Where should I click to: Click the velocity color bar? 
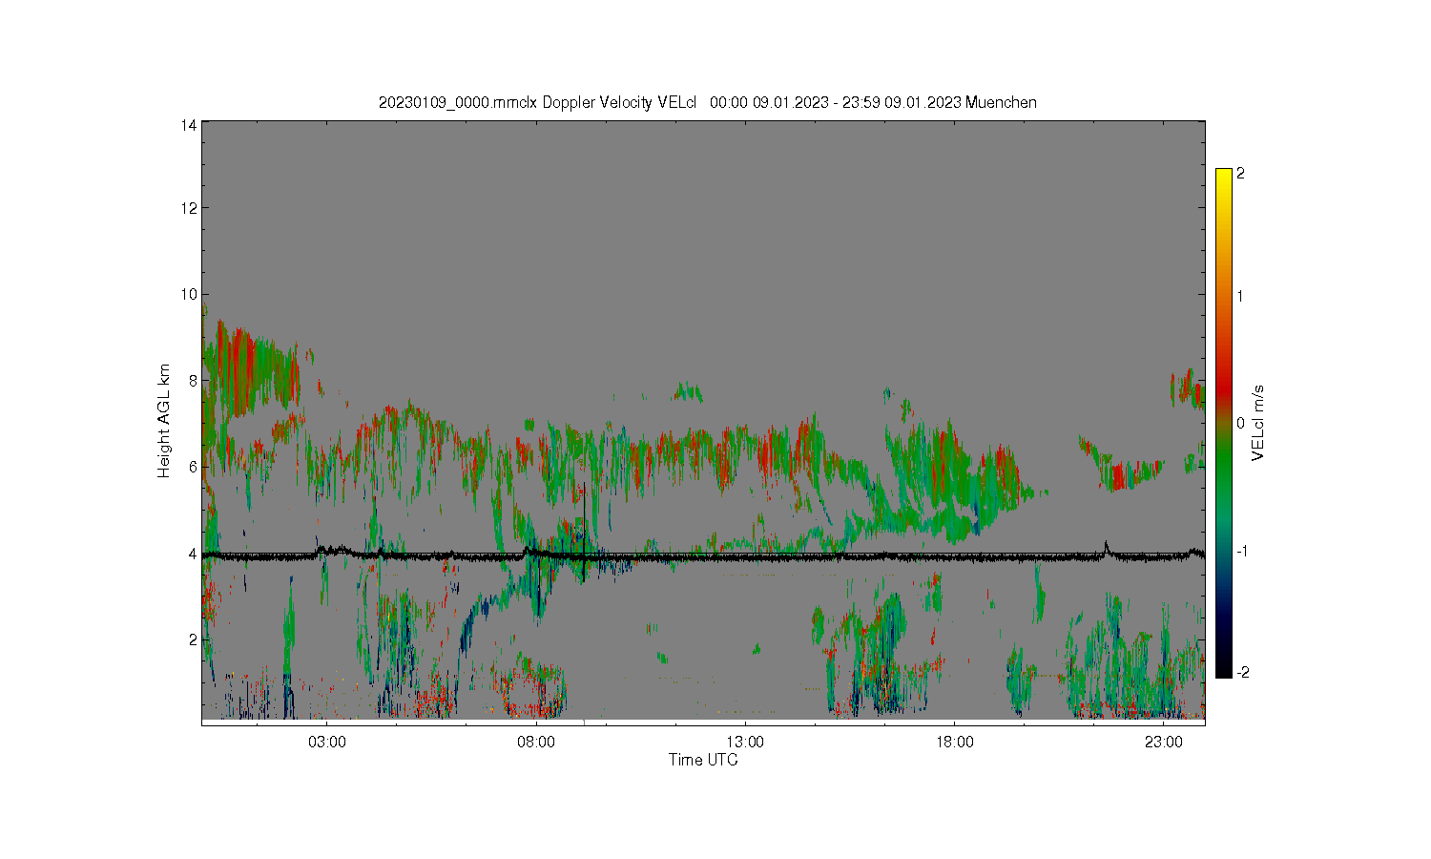(1224, 423)
